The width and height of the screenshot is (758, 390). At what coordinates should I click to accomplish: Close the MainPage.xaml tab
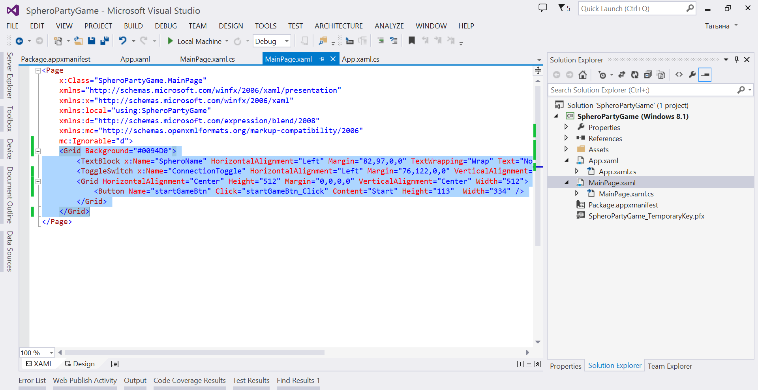333,59
